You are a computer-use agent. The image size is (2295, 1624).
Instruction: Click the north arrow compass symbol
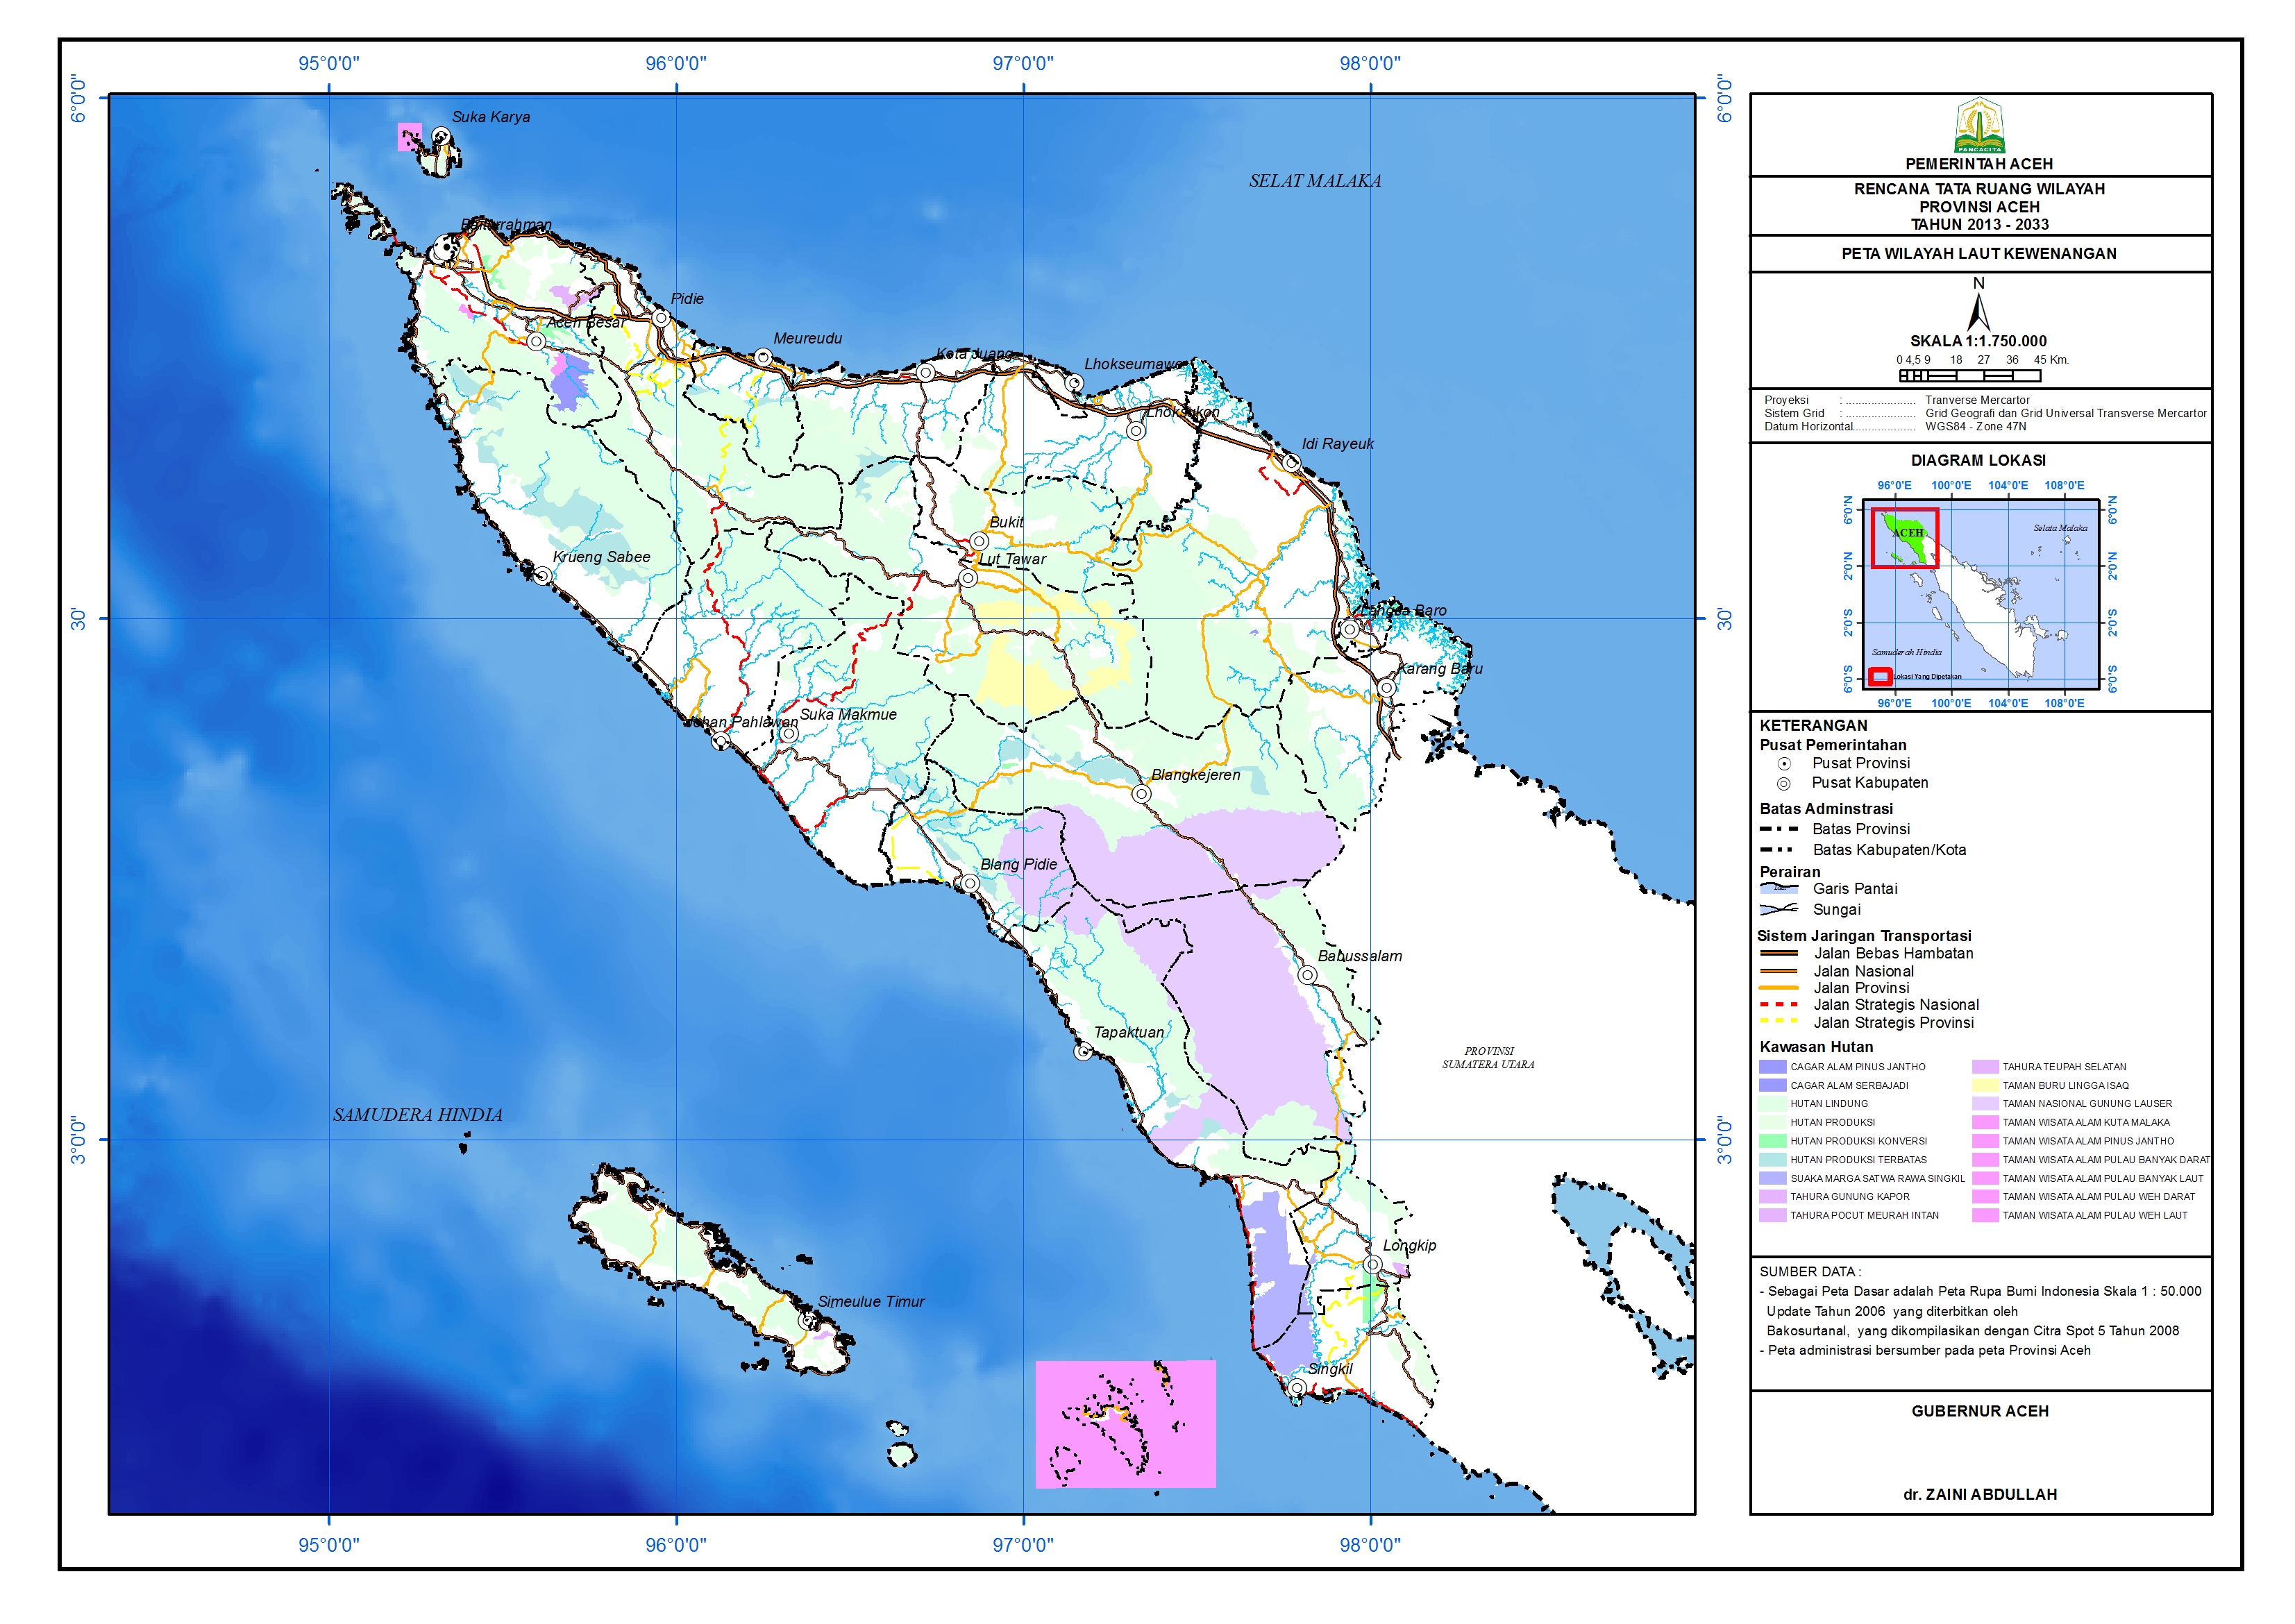pos(1978,313)
